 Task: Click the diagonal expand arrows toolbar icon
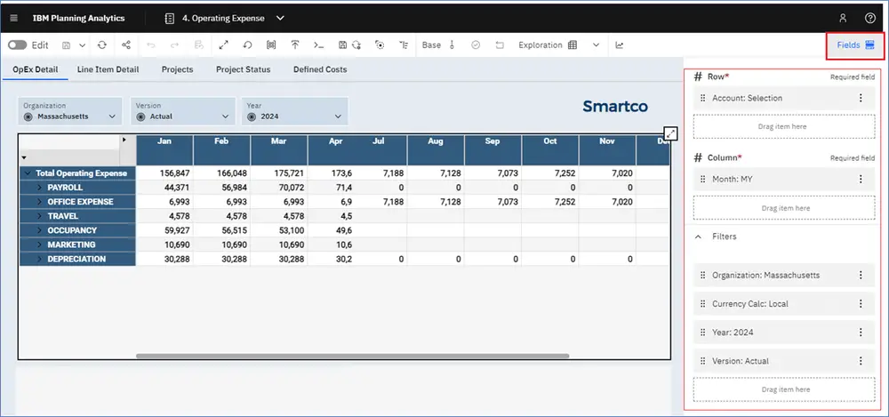(223, 44)
